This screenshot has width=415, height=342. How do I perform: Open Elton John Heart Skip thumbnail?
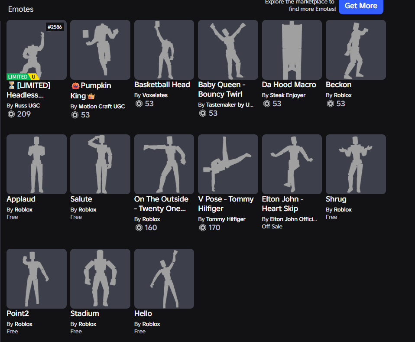coord(292,164)
